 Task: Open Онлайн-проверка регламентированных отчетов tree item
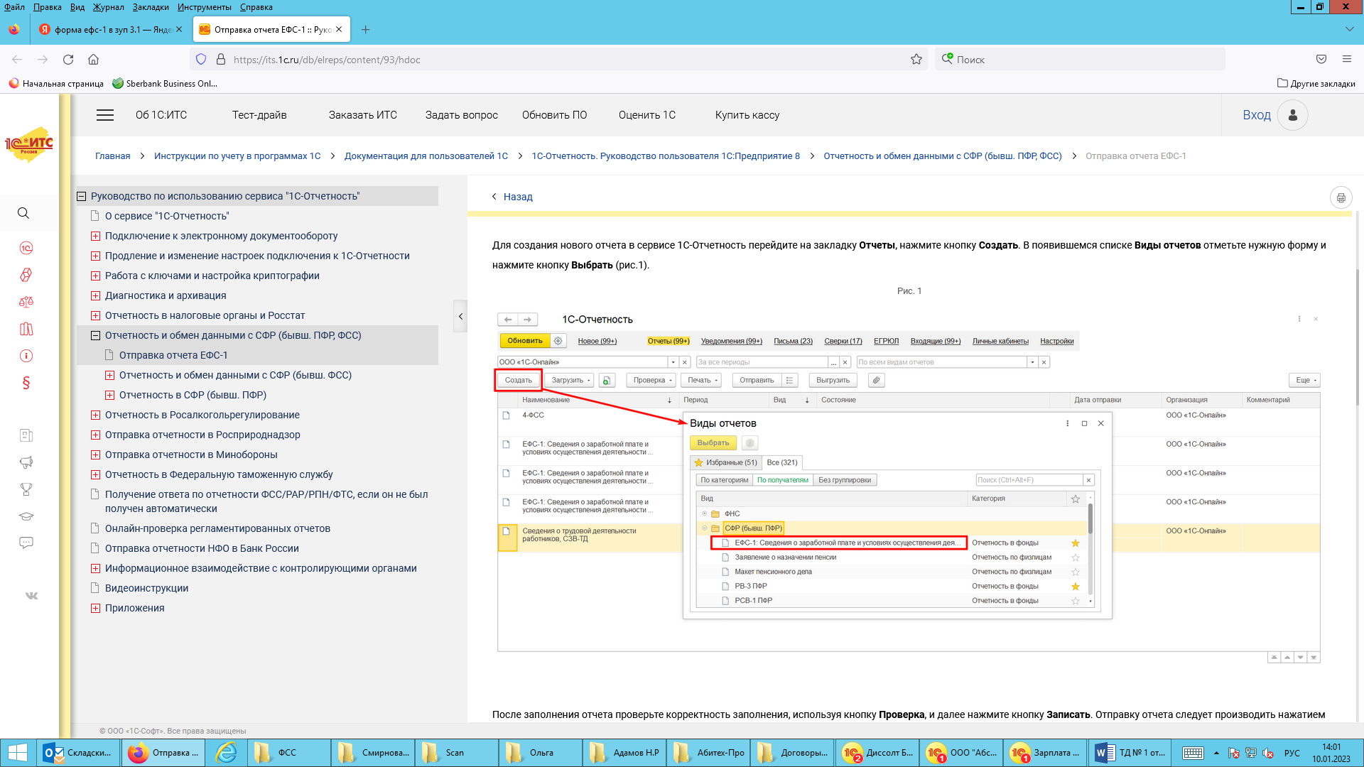click(218, 528)
